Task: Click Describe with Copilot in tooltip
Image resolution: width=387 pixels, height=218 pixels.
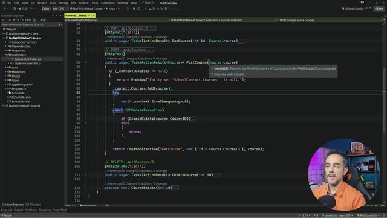Action: (229, 74)
